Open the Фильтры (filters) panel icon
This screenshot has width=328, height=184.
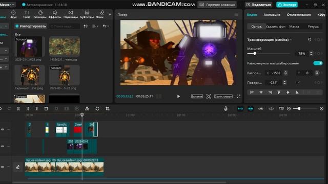tap(100, 14)
